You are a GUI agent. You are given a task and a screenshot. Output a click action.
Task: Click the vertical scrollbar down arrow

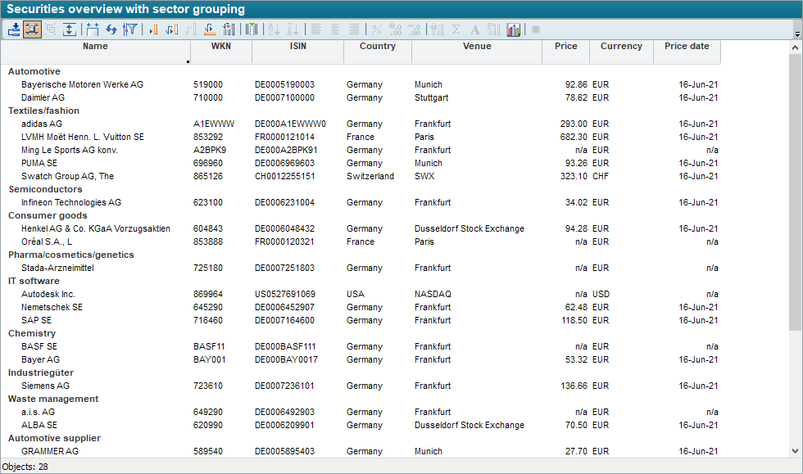(x=796, y=450)
